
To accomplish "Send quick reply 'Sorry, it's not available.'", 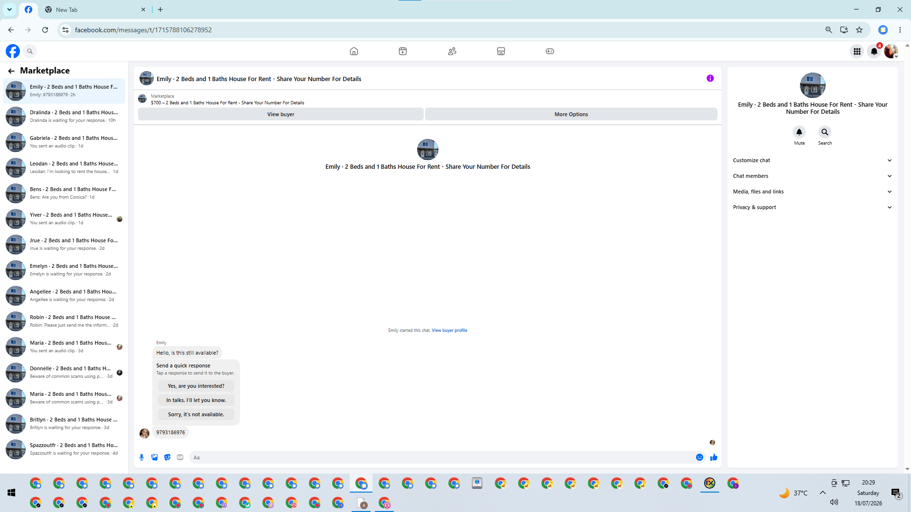I will [196, 414].
